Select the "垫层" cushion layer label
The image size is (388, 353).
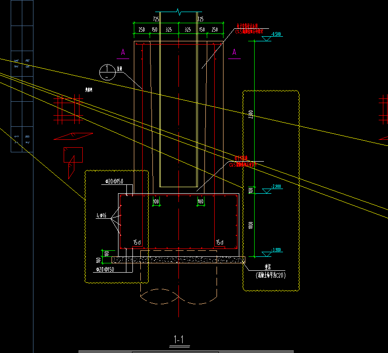click(268, 267)
